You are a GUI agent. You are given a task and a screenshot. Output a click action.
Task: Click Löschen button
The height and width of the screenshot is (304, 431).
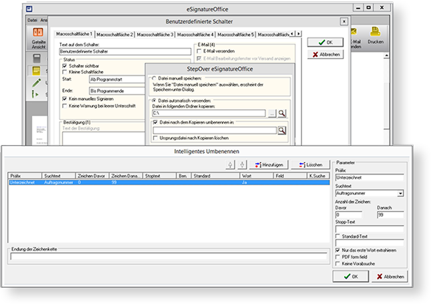(x=311, y=165)
